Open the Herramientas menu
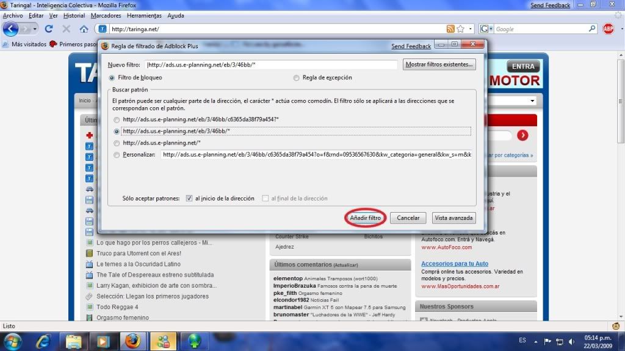Screen dimensions: 625x351 pos(144,15)
